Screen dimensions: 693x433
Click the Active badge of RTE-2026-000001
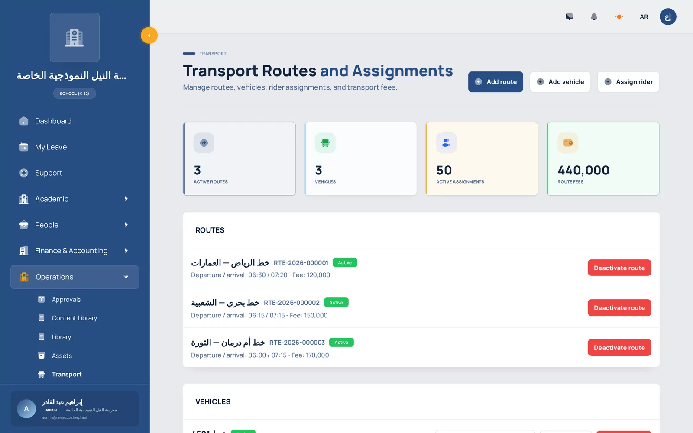click(345, 262)
